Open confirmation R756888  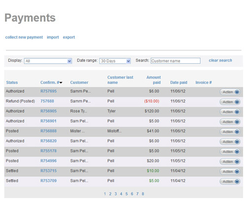[x=48, y=131]
